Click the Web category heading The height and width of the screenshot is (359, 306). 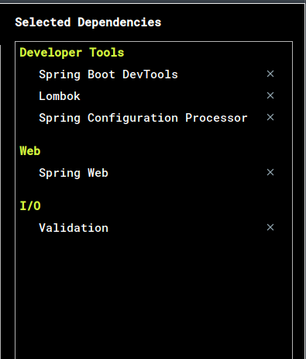[x=30, y=150]
